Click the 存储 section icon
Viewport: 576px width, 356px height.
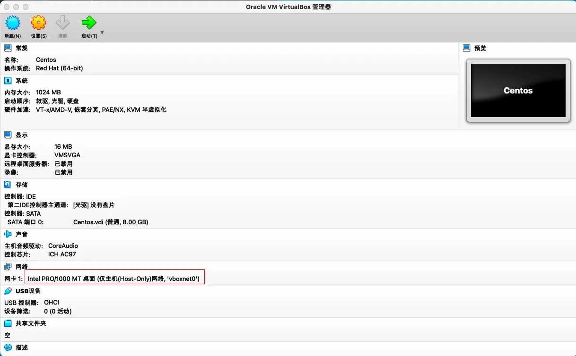7,184
